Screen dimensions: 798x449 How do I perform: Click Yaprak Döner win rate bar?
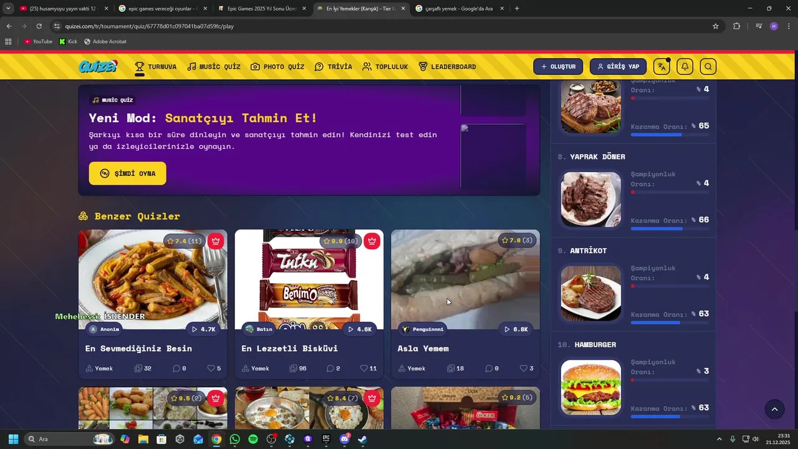click(670, 229)
